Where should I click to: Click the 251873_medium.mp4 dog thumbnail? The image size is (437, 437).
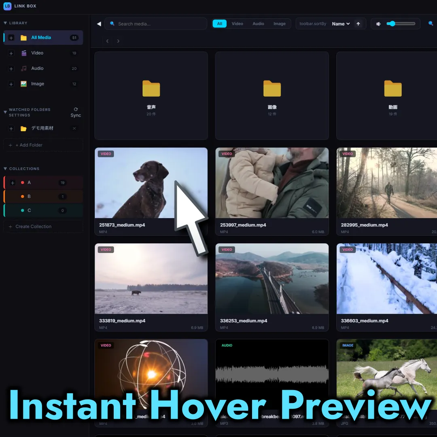151,183
